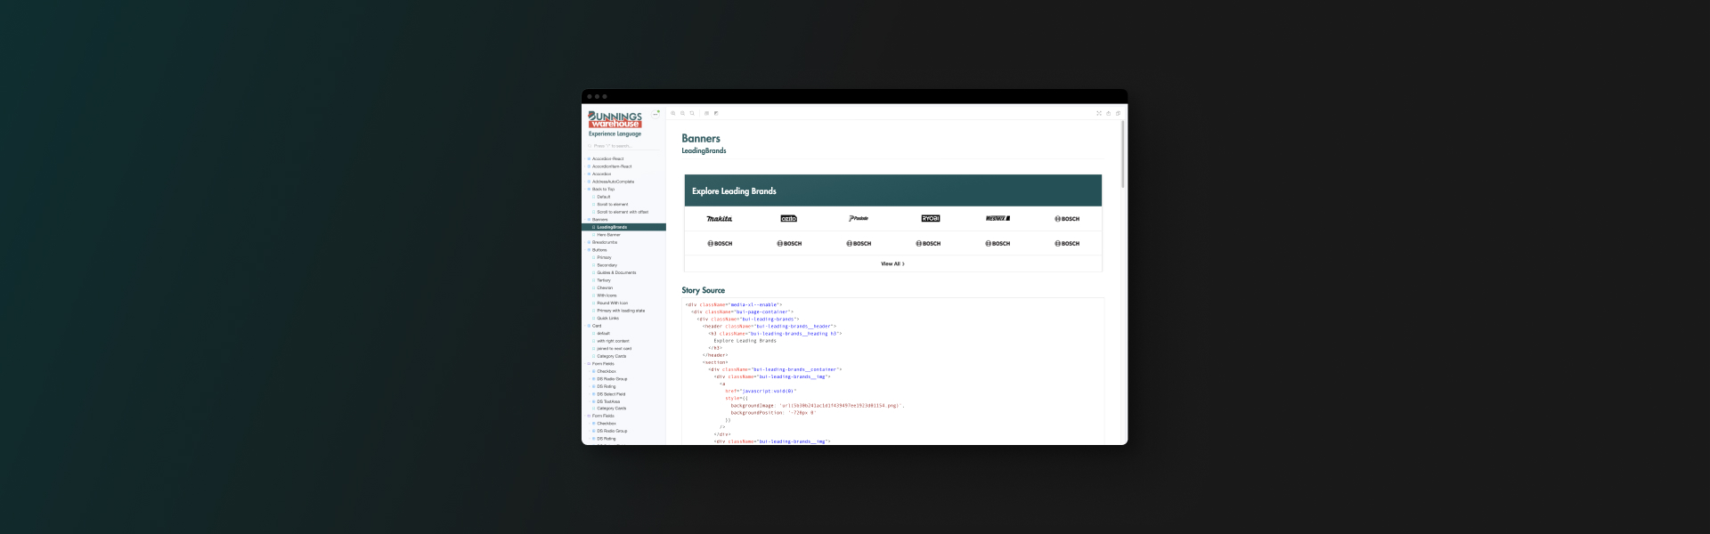Screen dimensions: 1710x534
Task: Select the Secondary button story
Action: click(607, 265)
